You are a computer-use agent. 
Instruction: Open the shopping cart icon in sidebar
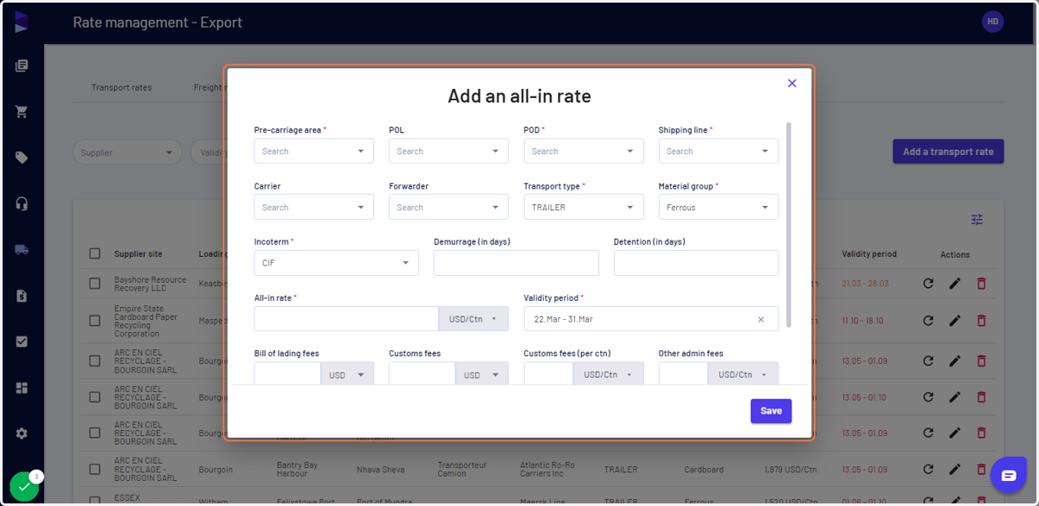point(22,112)
